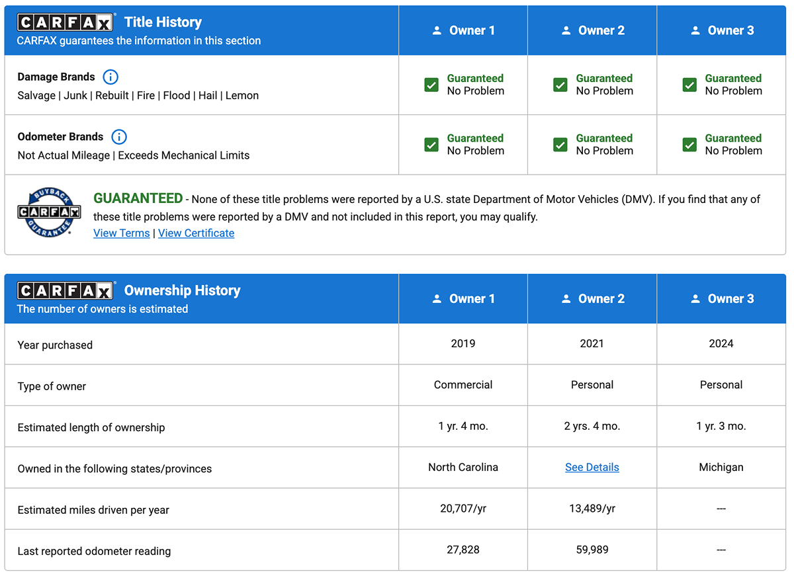Screen dimensions: 794x574
Task: Click the Damage Brands label
Action: (56, 77)
